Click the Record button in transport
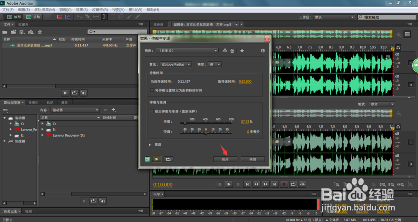The image size is (418, 222). [284, 184]
